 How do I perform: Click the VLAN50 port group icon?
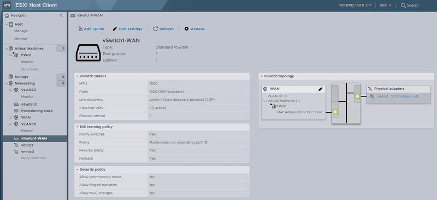click(16, 124)
